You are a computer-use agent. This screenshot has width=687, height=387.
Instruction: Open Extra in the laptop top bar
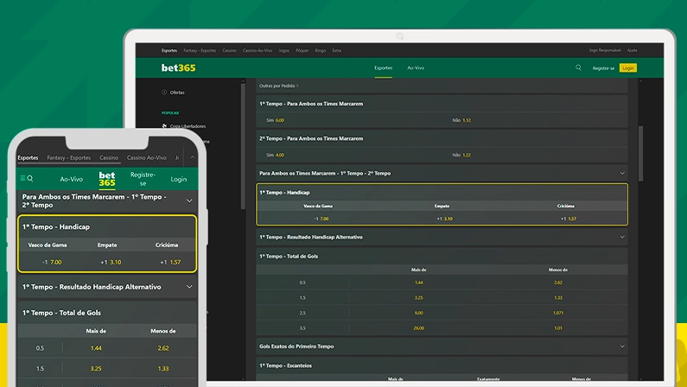pos(336,50)
